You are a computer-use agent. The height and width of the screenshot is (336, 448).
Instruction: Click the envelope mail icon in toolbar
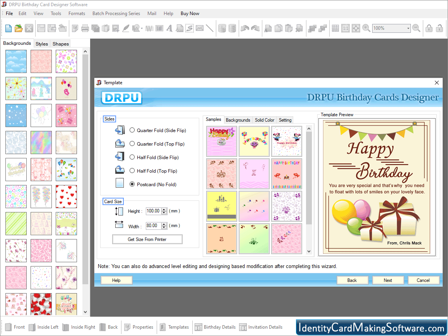pos(200,28)
